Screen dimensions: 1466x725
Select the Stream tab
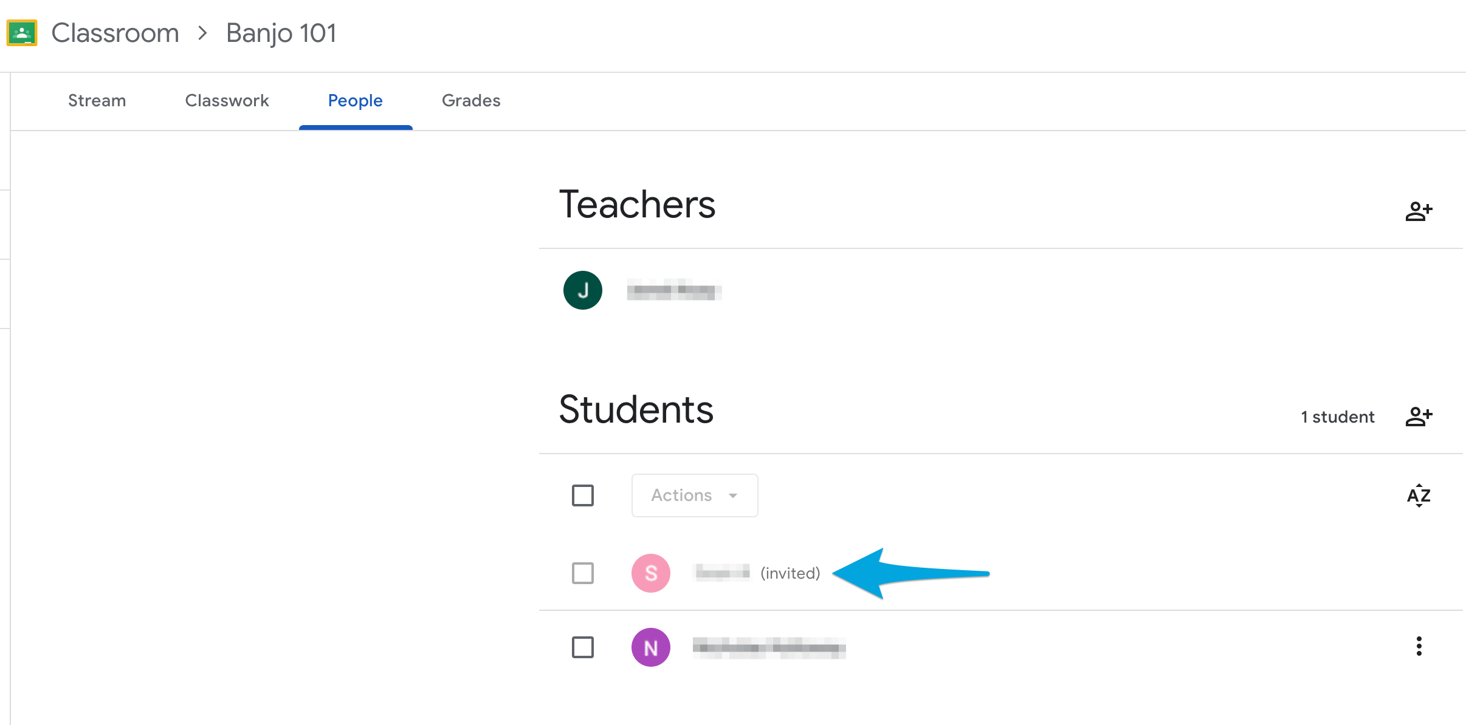click(x=96, y=100)
